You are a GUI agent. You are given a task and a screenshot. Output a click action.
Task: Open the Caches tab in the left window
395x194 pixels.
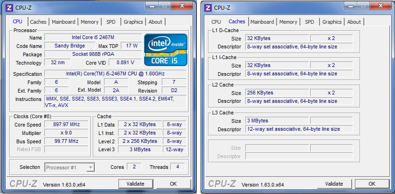click(38, 22)
